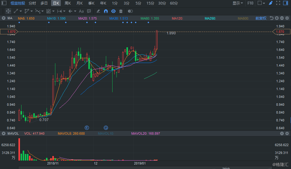The height and width of the screenshot is (169, 291).
Task: Click the F10 company info button
Action: (250, 3)
